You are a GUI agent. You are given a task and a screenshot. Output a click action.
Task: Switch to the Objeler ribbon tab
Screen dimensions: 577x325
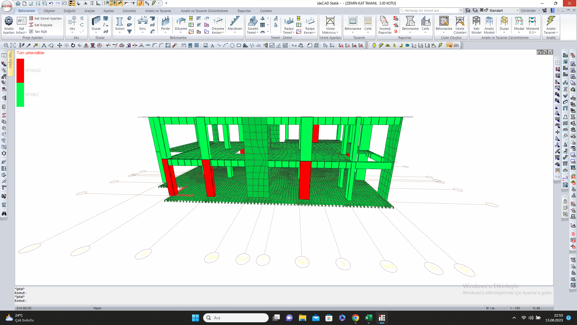(x=49, y=11)
